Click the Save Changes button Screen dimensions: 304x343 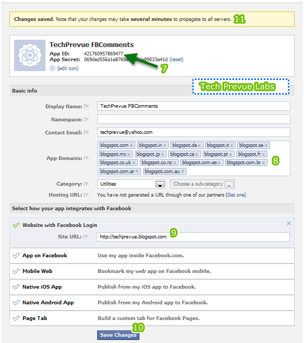118,335
